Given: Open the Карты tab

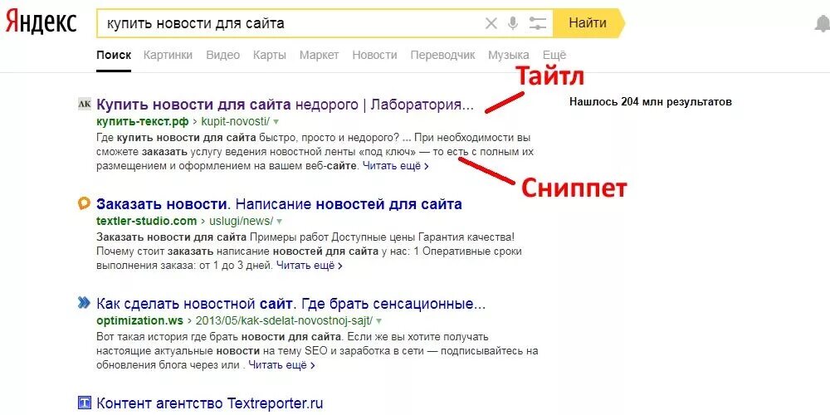Looking at the screenshot, I should click(270, 55).
